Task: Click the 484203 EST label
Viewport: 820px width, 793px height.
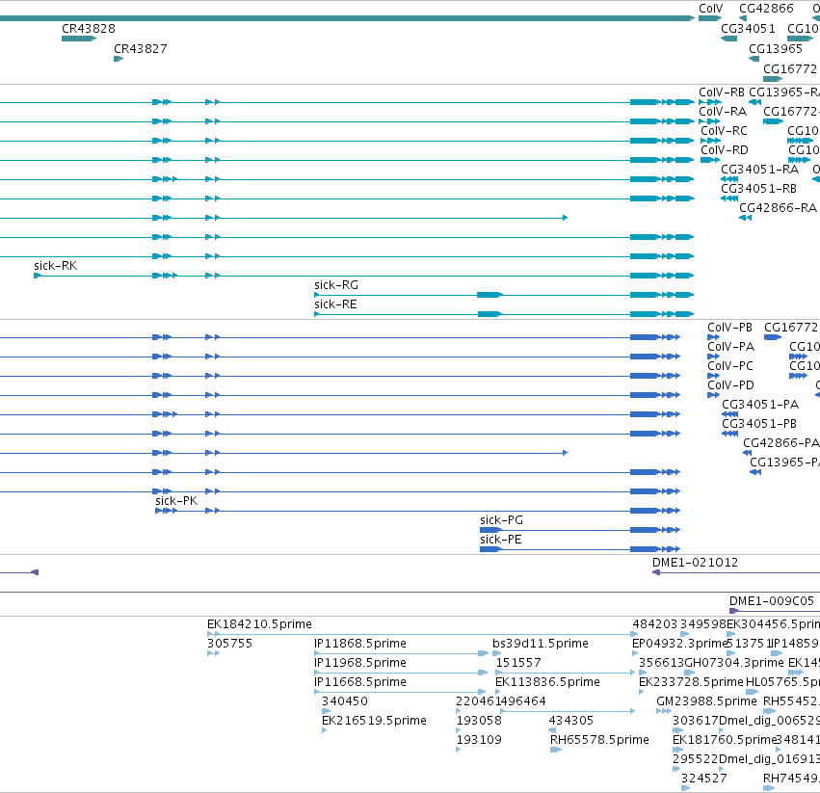Action: (654, 624)
